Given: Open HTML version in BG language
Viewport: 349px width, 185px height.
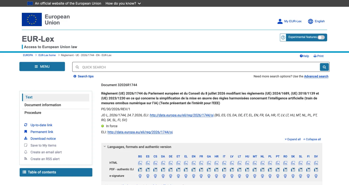Looking at the screenshot, I should pos(140,163).
